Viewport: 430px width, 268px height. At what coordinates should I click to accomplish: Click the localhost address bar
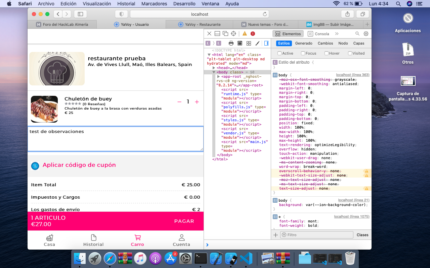pos(200,14)
